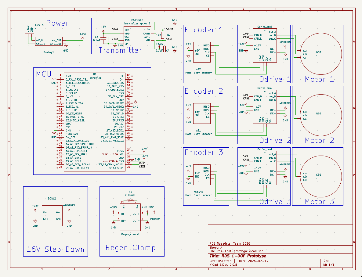Select the AS1 encoder reference
Viewport: 362px width, 277px height.
[x=198, y=131]
